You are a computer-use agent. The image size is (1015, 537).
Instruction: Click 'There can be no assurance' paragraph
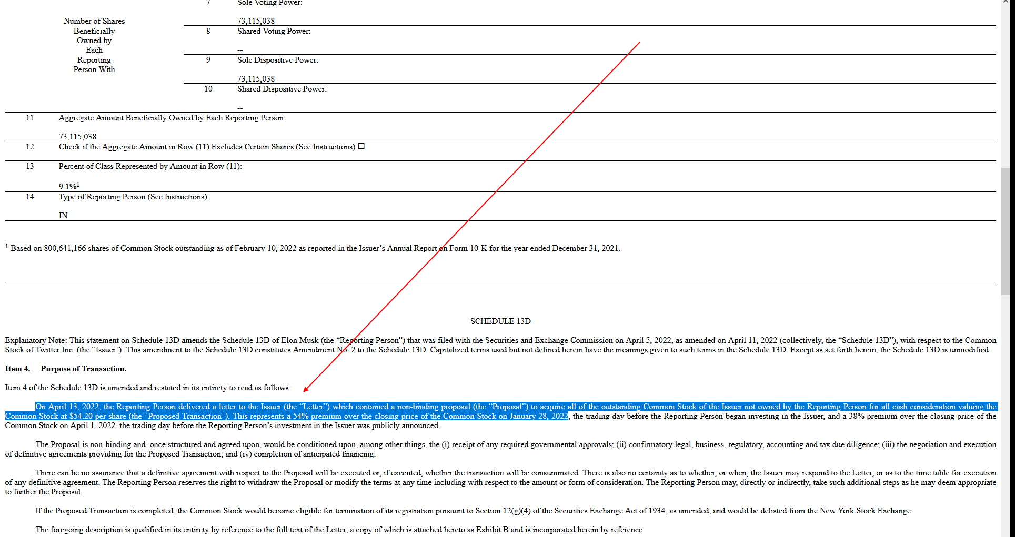[x=500, y=482]
